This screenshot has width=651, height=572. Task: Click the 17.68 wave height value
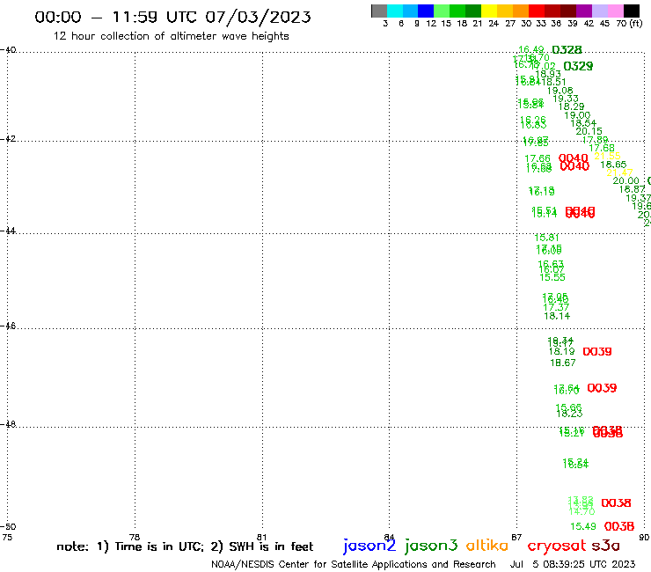click(602, 149)
